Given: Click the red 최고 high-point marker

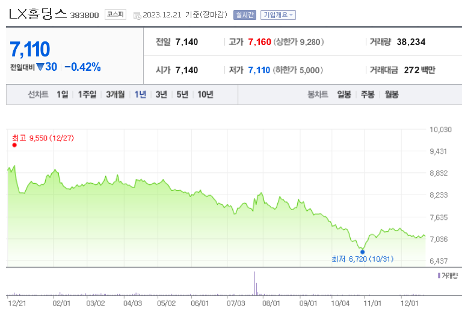Looking at the screenshot, I should pos(14,145).
